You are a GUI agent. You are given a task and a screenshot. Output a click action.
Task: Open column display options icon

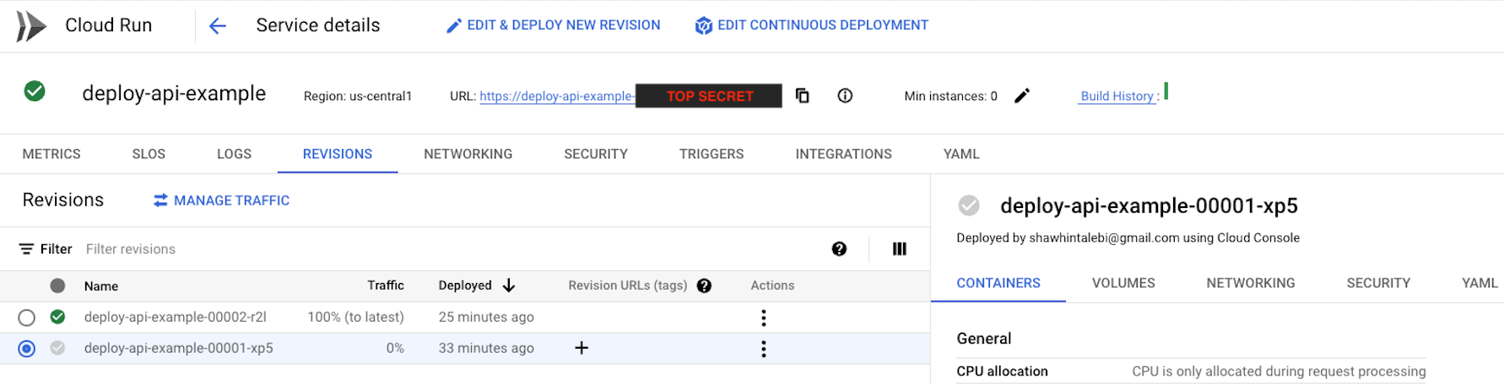click(900, 249)
